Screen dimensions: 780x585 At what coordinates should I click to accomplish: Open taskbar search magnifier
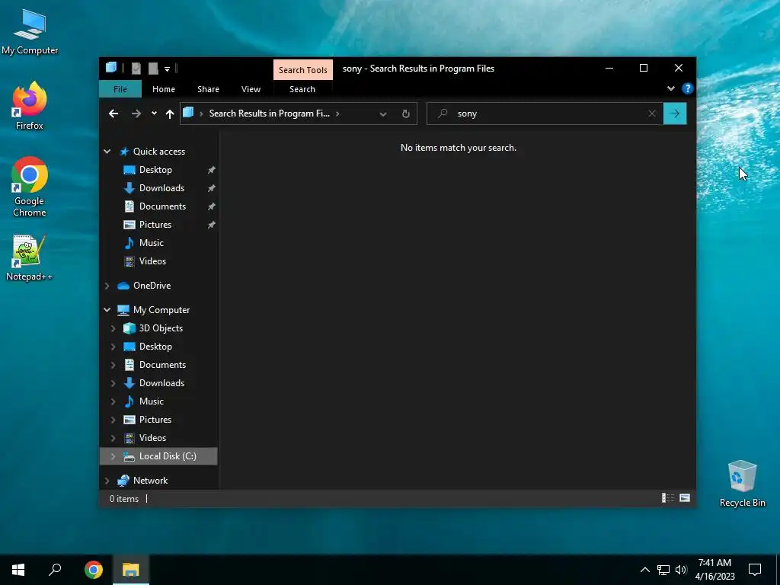55,570
